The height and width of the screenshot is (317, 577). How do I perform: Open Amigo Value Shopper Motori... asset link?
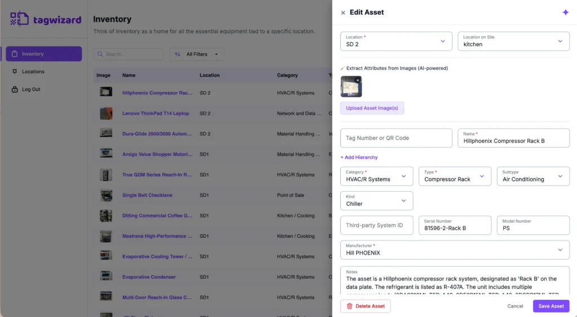(x=157, y=155)
